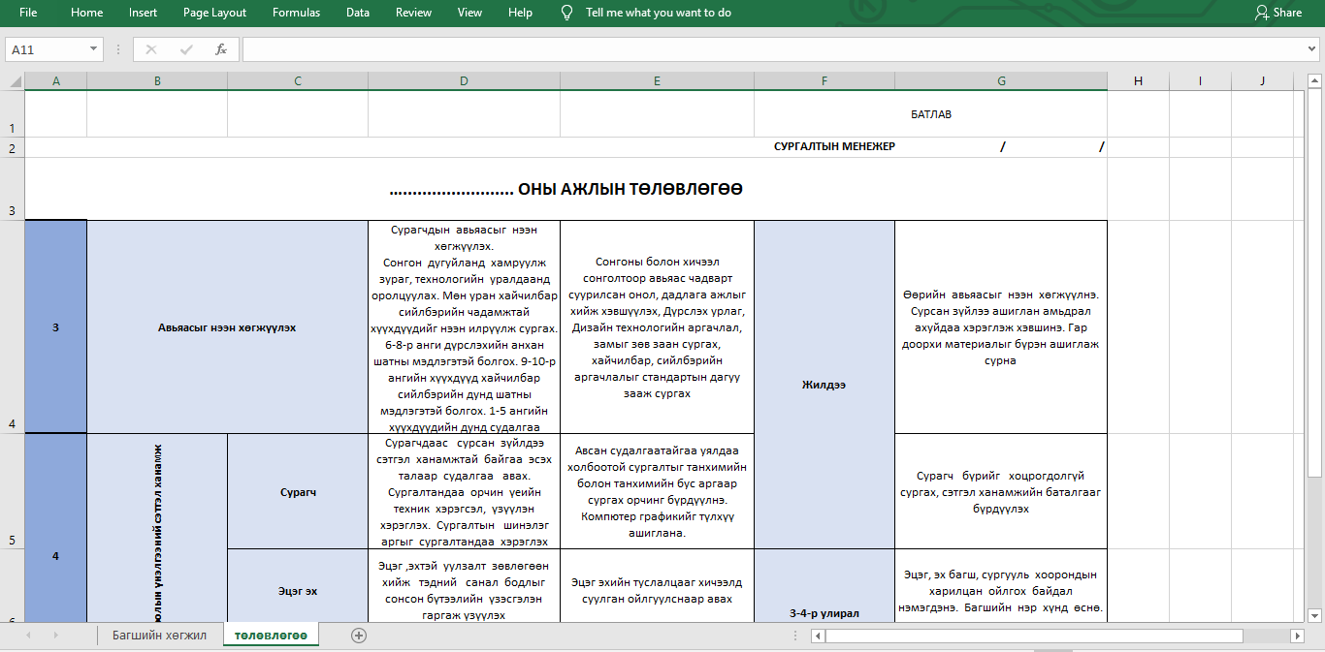Go to the Formulas tab
The image size is (1325, 652).
pyautogui.click(x=296, y=13)
